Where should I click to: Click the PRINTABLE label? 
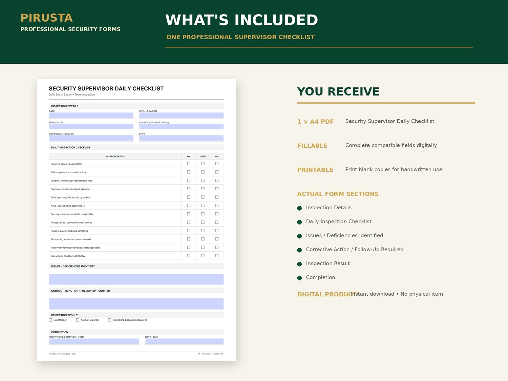[x=315, y=170]
